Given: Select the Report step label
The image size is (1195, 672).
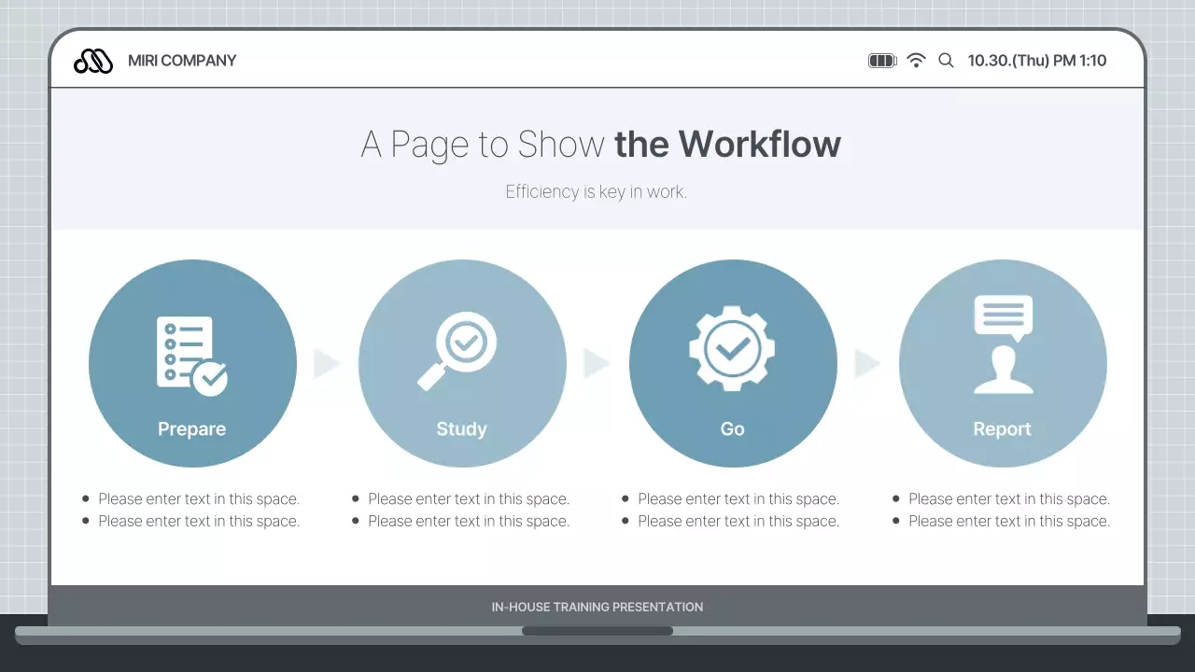Looking at the screenshot, I should tap(1003, 428).
